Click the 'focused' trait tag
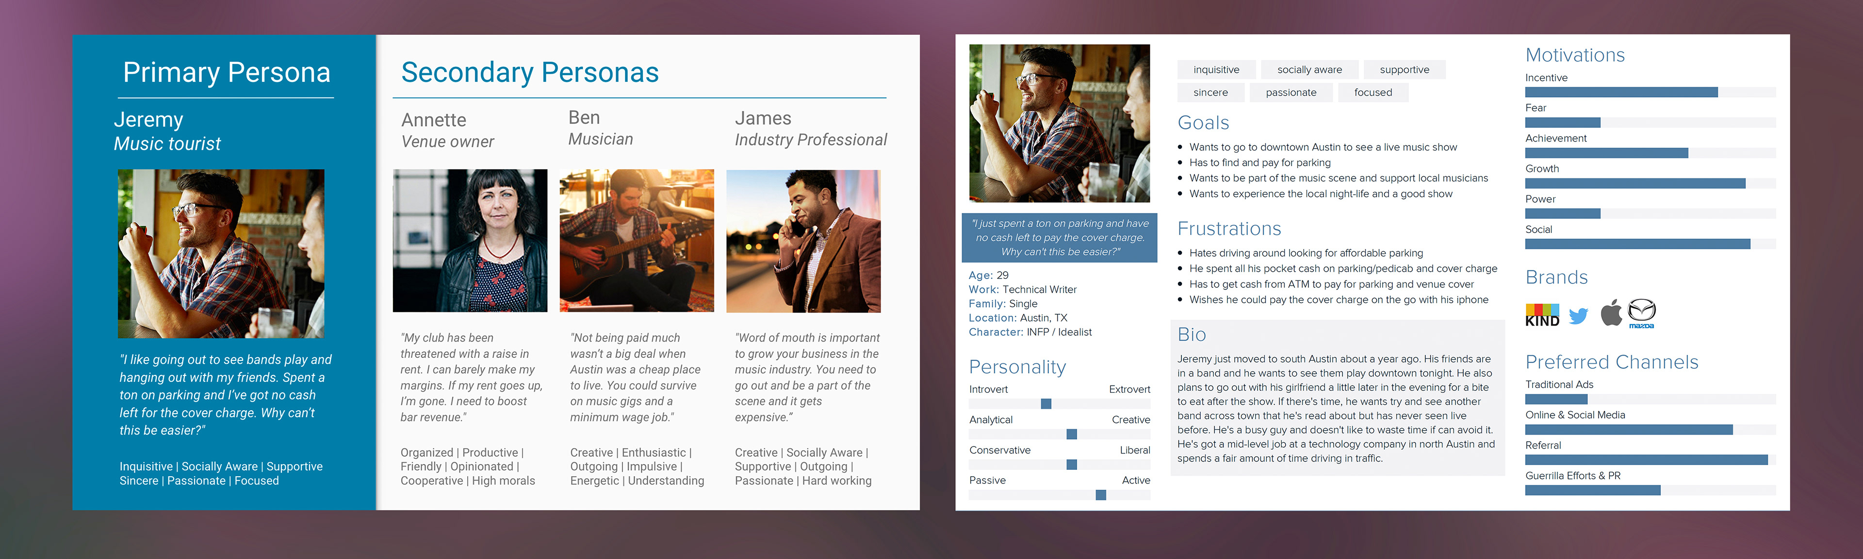The width and height of the screenshot is (1863, 559). pyautogui.click(x=1373, y=93)
